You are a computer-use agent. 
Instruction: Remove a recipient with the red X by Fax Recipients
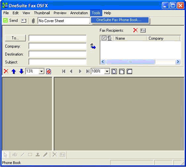[135, 30]
